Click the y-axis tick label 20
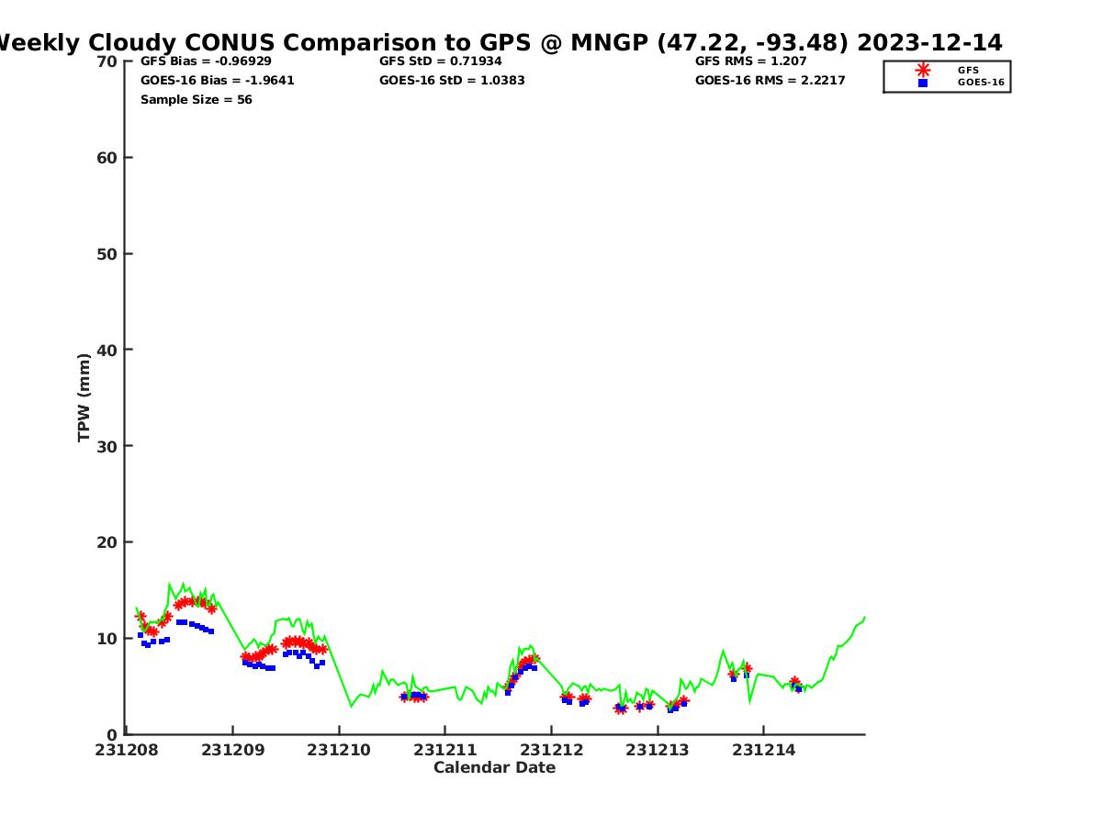The width and height of the screenshot is (1102, 826). 107,542
